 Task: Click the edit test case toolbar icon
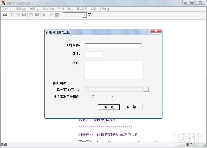pos(52,15)
